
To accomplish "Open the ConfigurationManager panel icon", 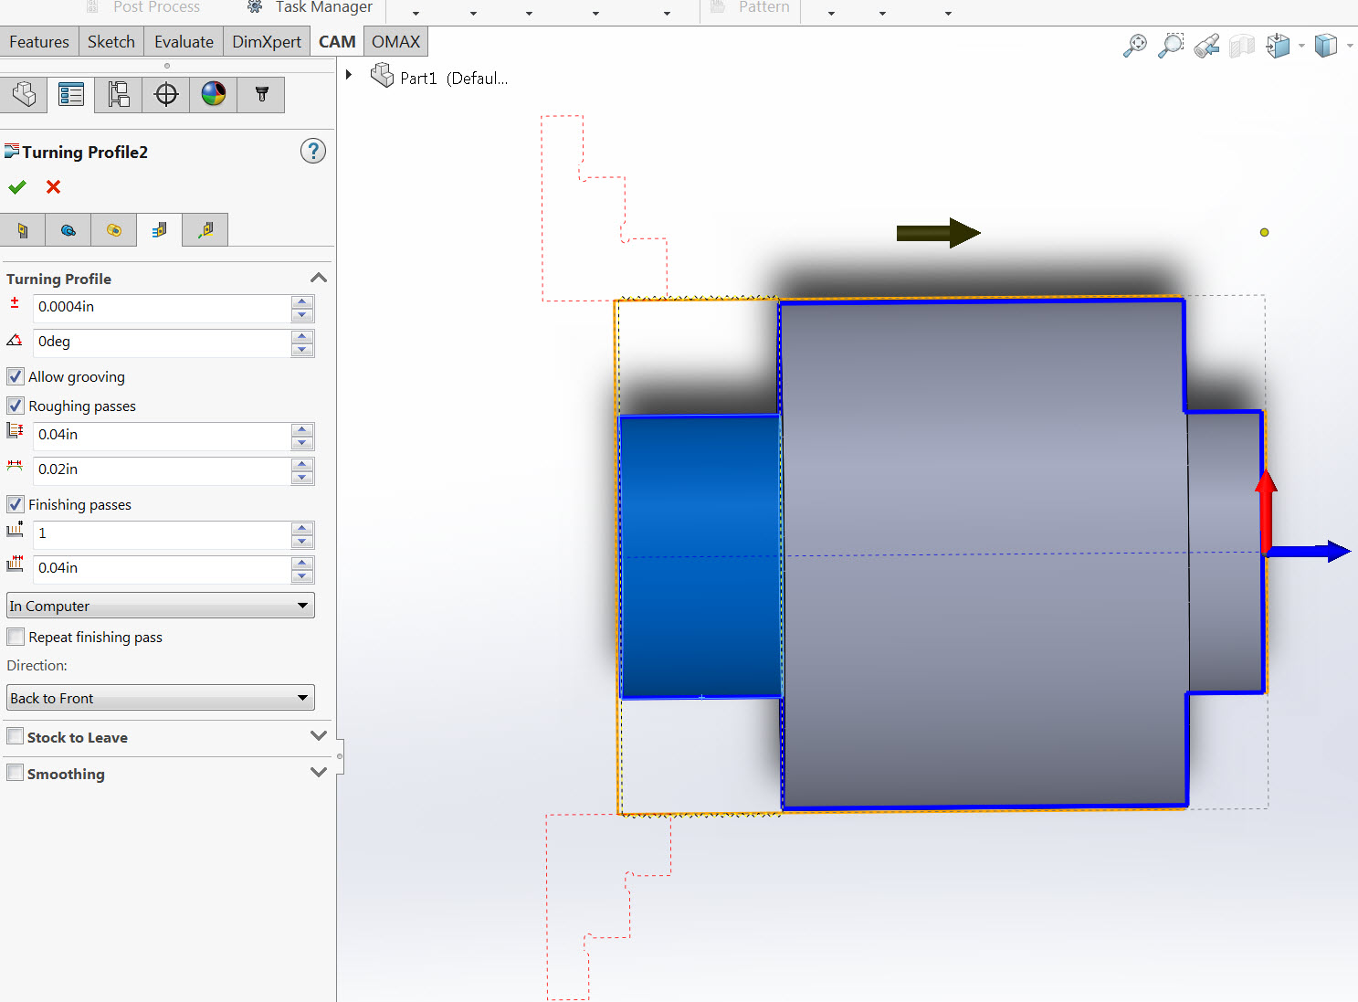I will (119, 94).
